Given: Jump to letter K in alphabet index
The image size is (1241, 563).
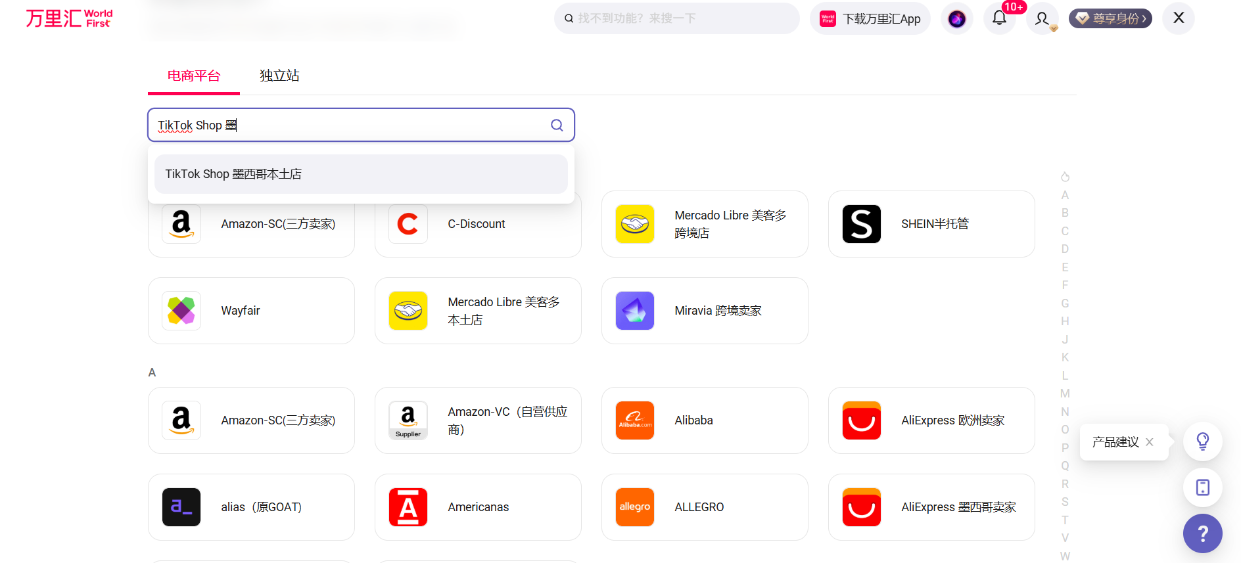Looking at the screenshot, I should (x=1065, y=357).
